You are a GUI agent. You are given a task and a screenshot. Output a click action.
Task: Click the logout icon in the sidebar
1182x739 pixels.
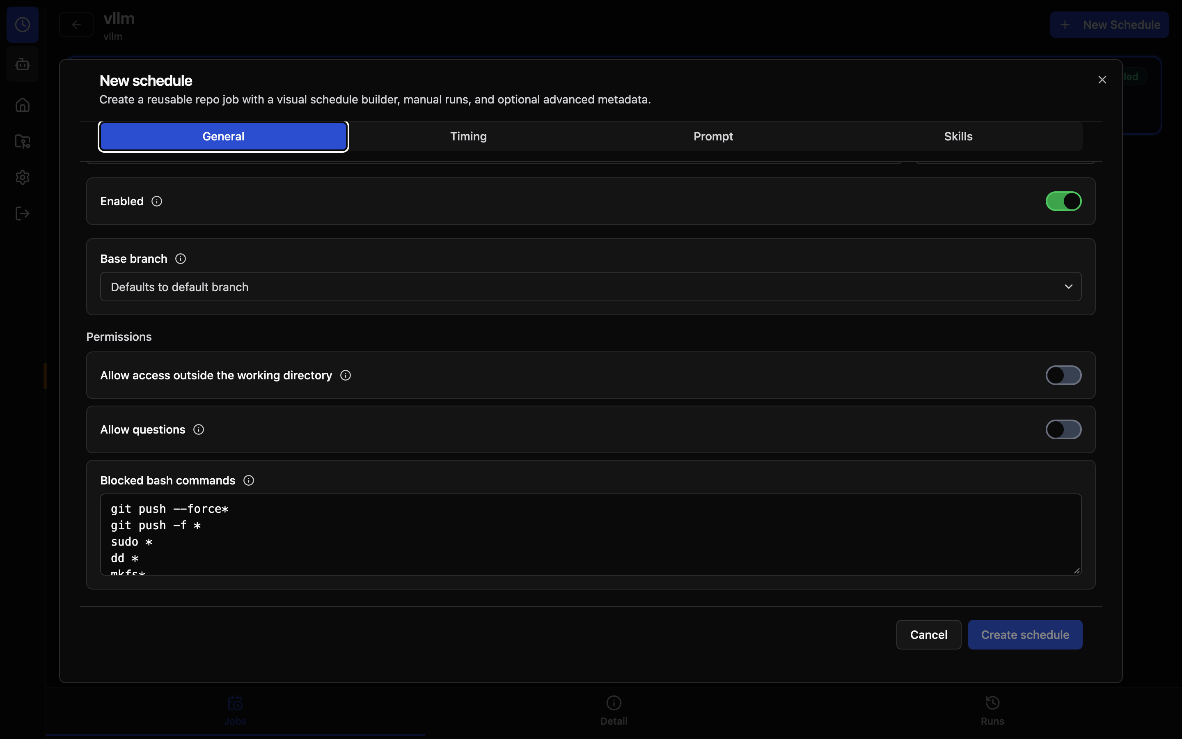(23, 213)
